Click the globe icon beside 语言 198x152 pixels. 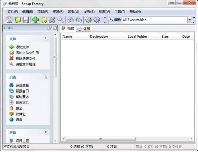[11, 120]
